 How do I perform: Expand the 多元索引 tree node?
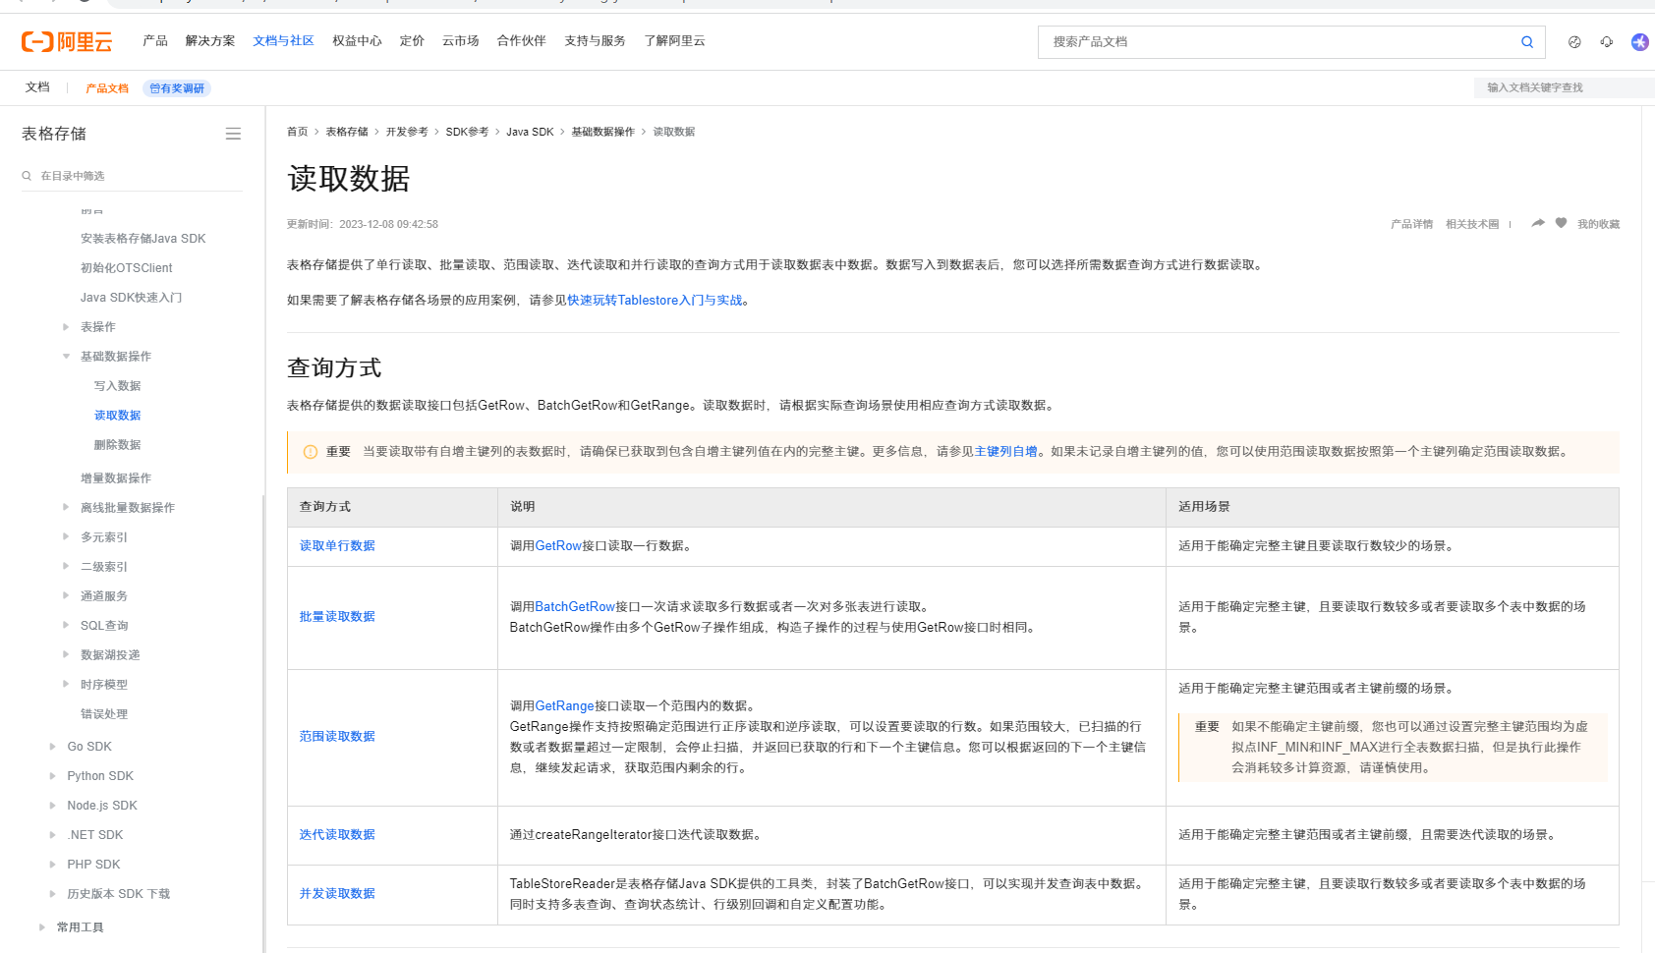pos(66,537)
